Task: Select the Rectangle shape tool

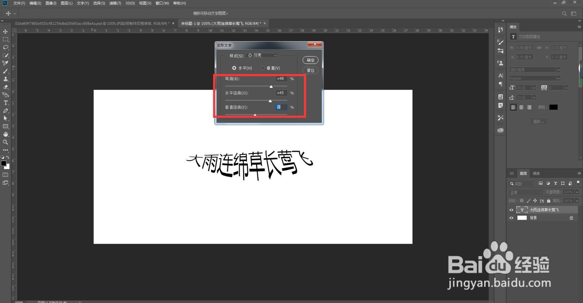Action: pos(5,126)
